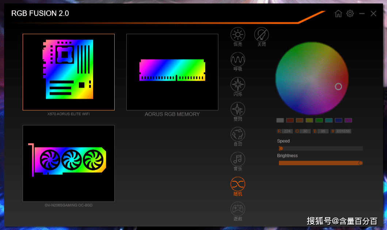Click the R value field
This screenshot has height=230, width=387.
[287, 131]
